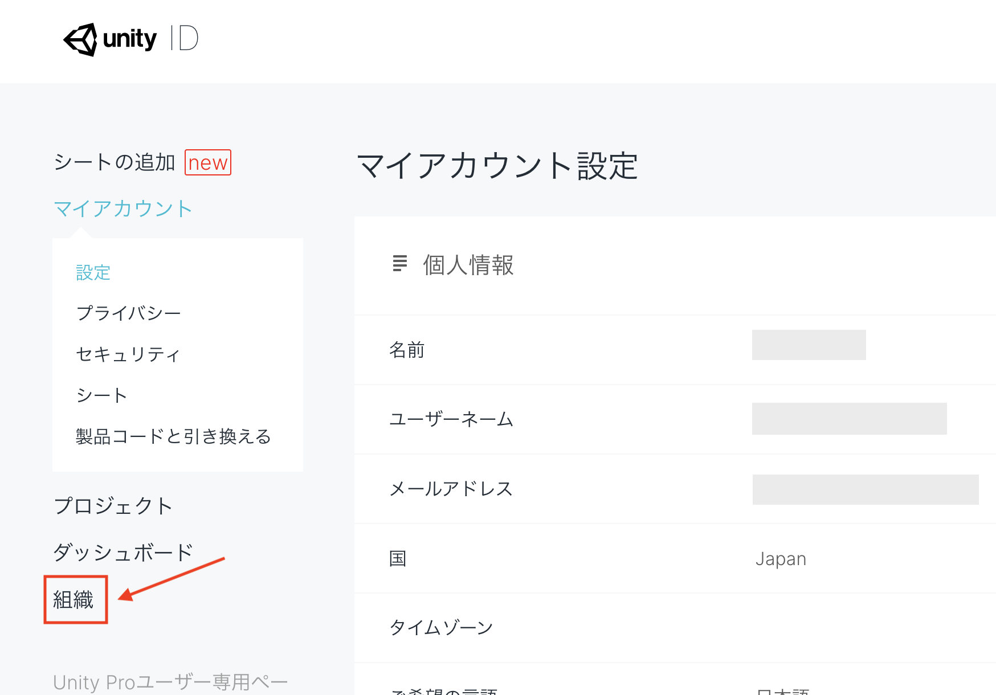Open the プライバシー page
The height and width of the screenshot is (695, 996).
[128, 313]
